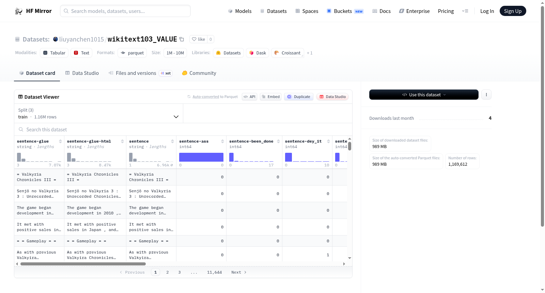Open the Pricing page
This screenshot has height=293, width=545.
coord(446,11)
